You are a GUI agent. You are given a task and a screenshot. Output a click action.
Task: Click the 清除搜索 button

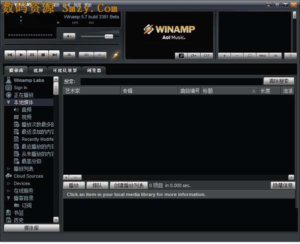pos(279,81)
